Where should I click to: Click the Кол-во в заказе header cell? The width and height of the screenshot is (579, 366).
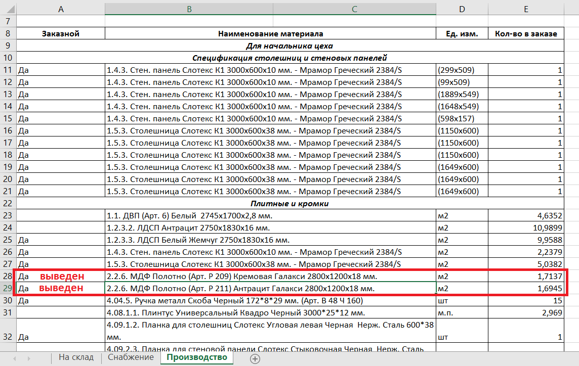pyautogui.click(x=526, y=34)
